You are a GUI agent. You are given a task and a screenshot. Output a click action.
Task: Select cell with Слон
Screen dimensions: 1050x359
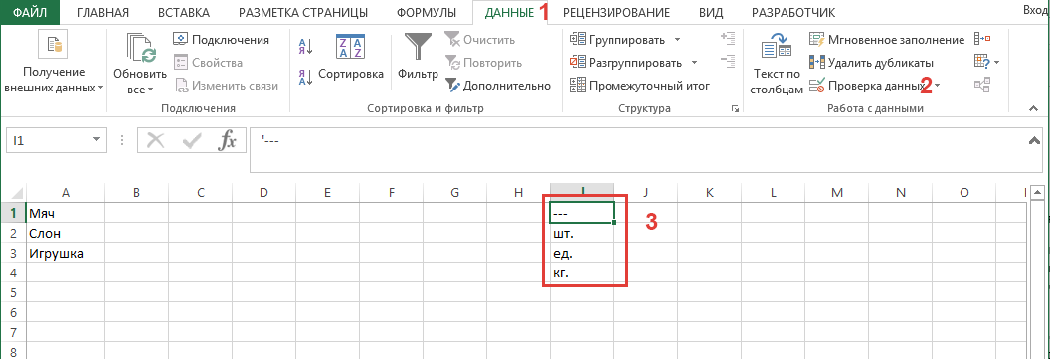point(66,233)
